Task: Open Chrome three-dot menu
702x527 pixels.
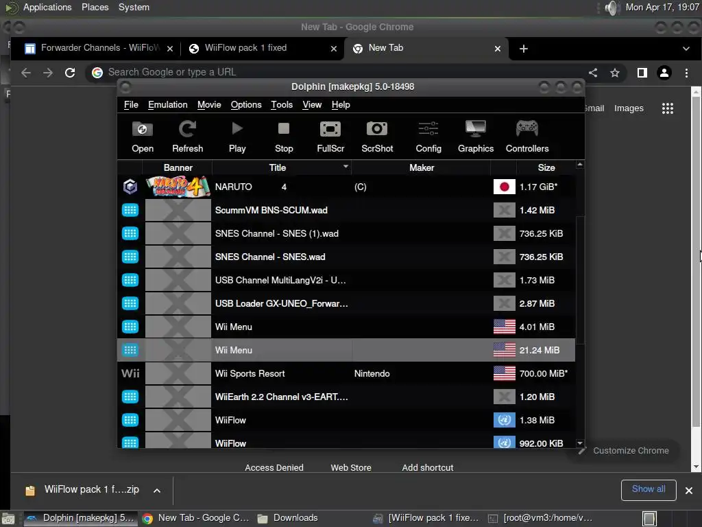Action: click(686, 73)
